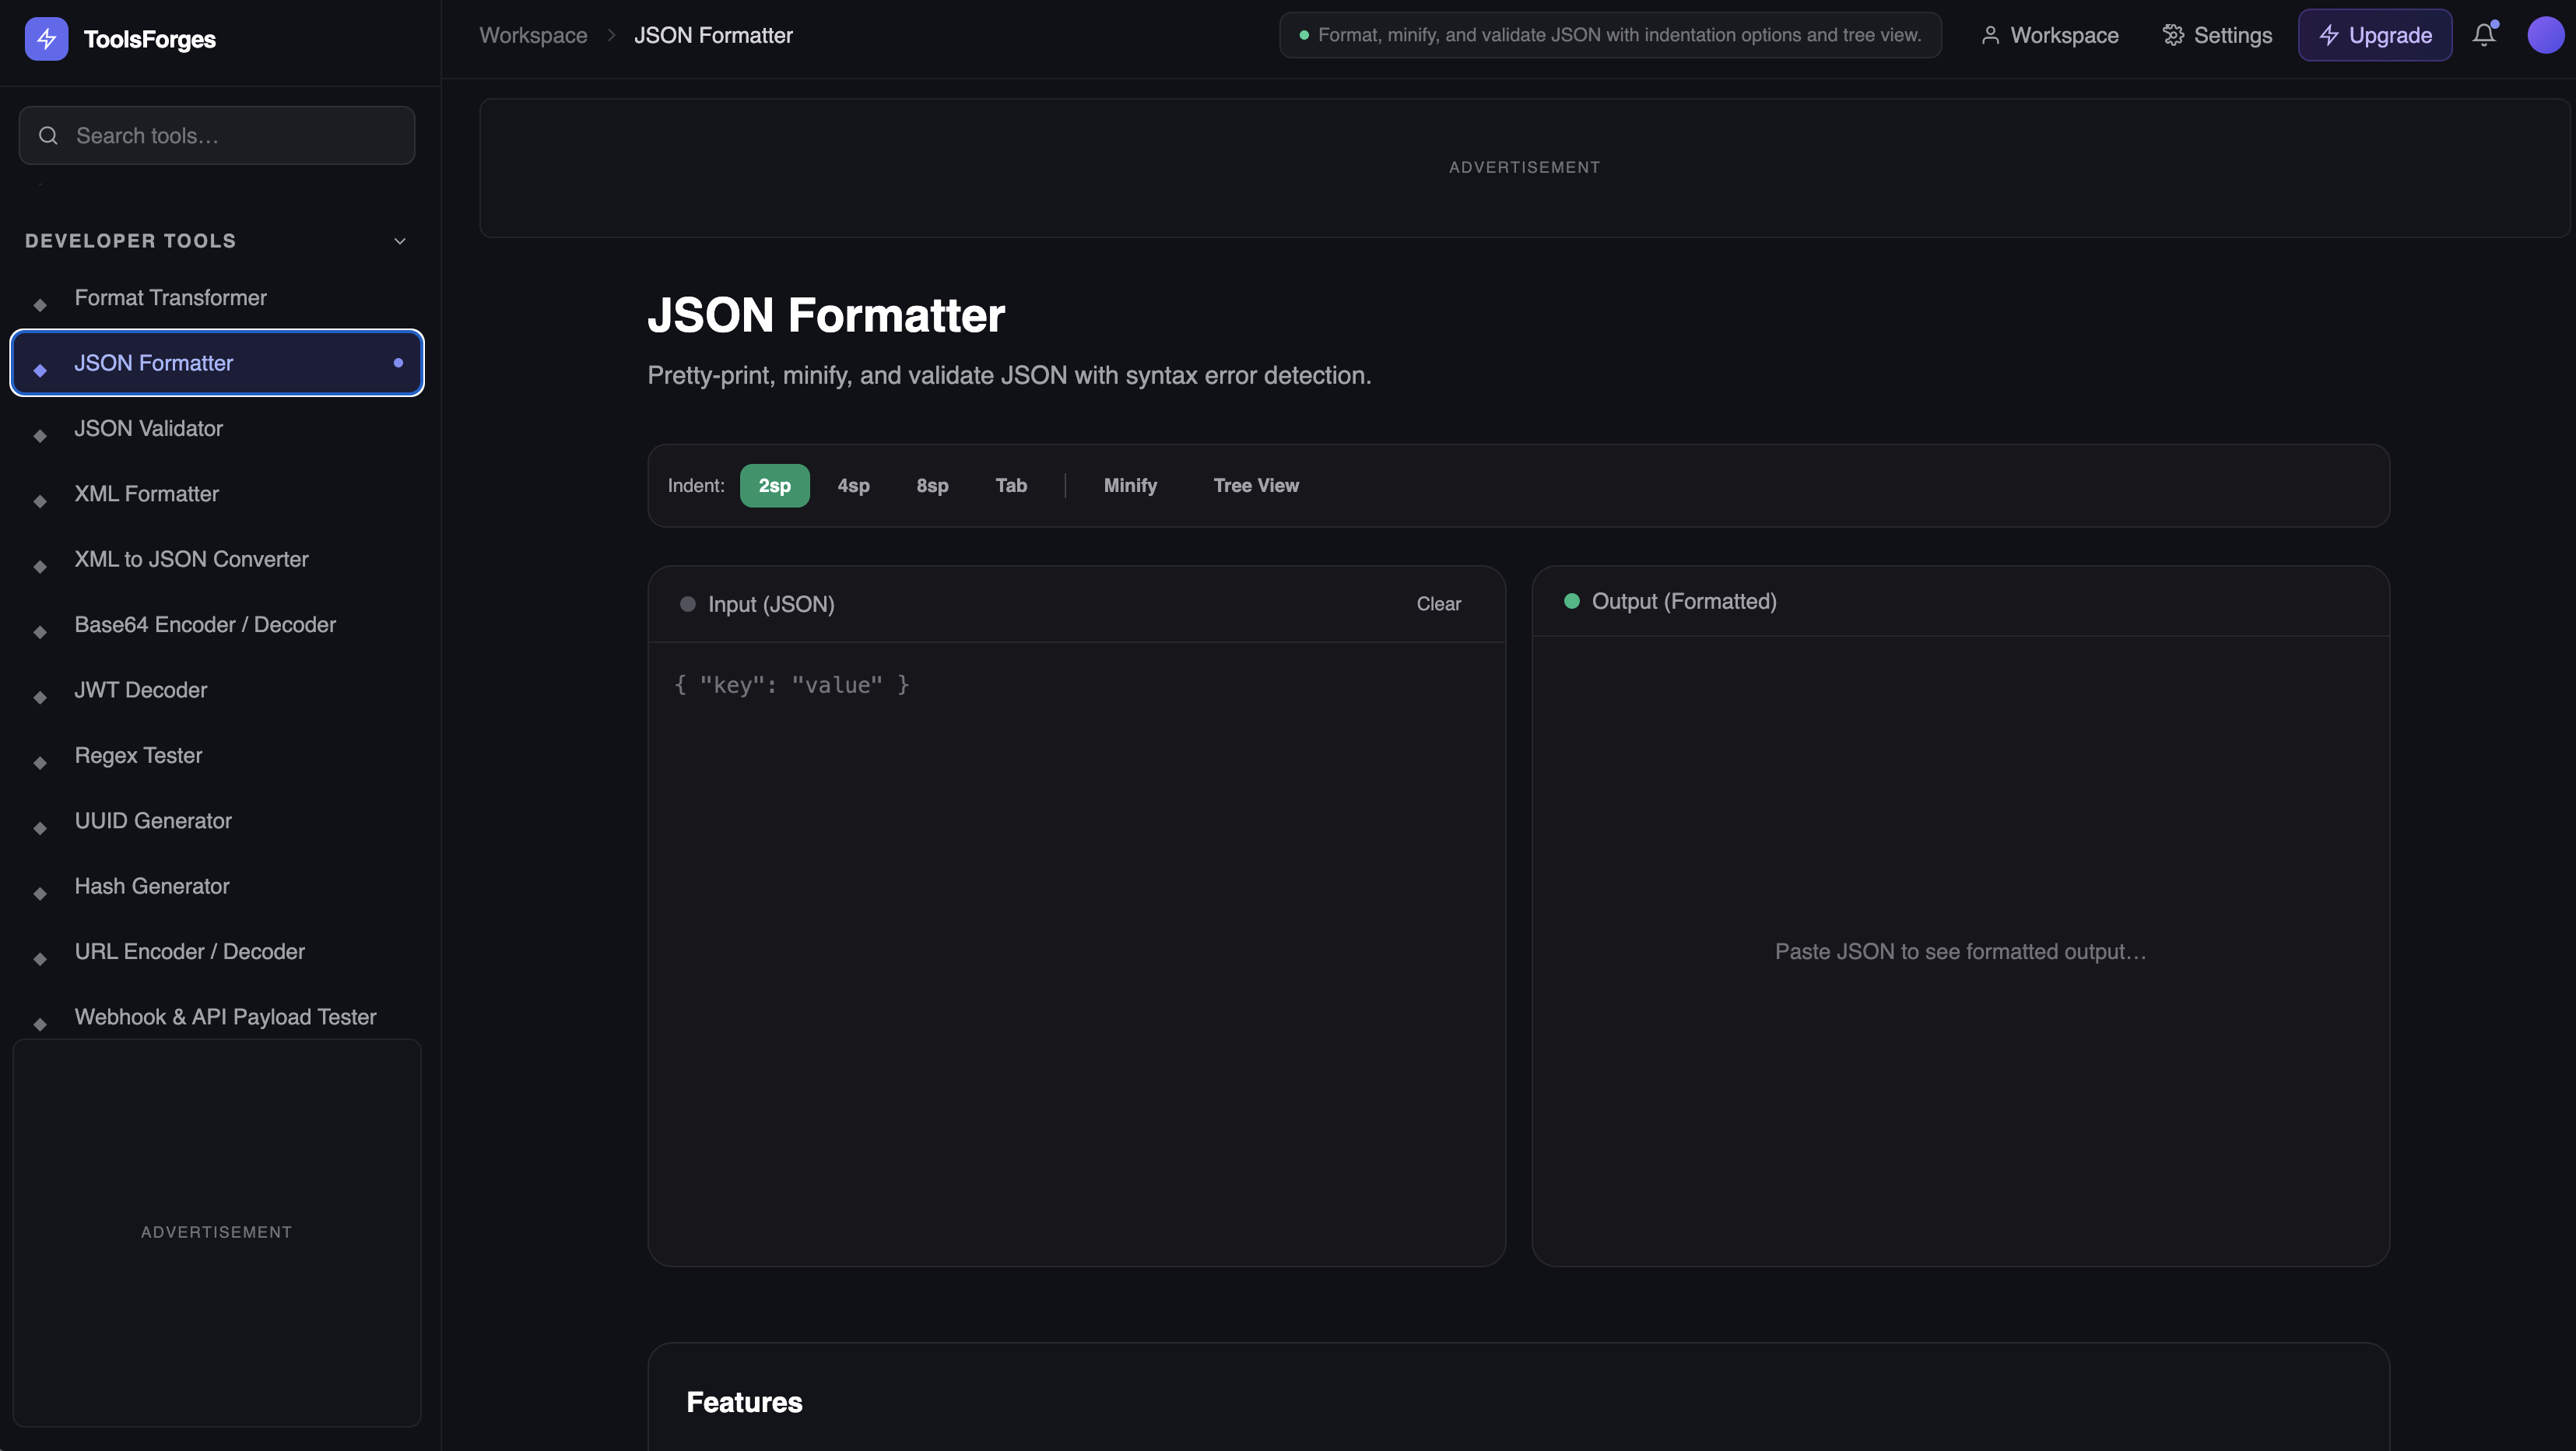Open XML Formatter tool
The image size is (2576, 1451).
(217, 494)
